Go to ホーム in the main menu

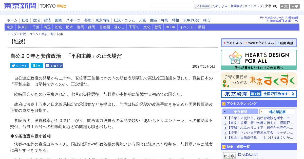tap(12, 20)
